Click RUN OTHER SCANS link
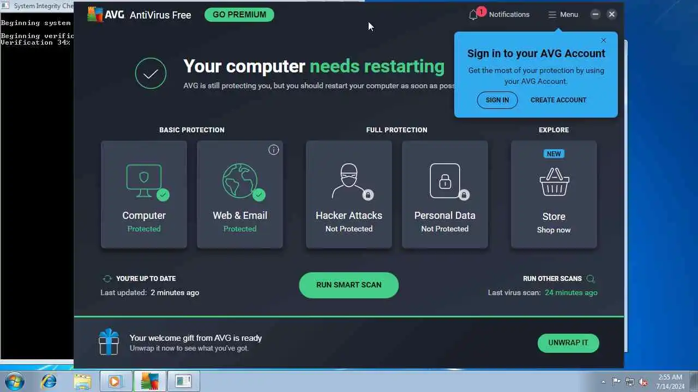 pyautogui.click(x=552, y=279)
